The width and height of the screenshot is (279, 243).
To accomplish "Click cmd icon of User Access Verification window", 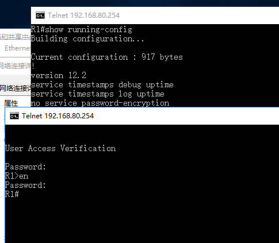I will 14,116.
